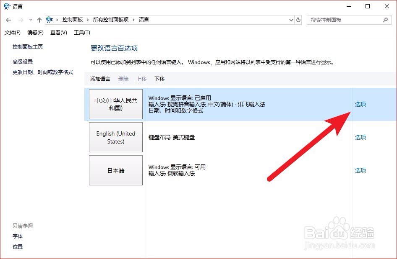Click the back navigation arrow
This screenshot has width=397, height=259.
(8, 19)
